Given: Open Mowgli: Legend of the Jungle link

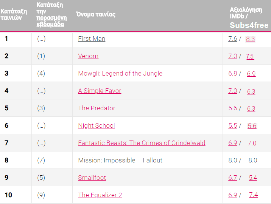Looking at the screenshot, I should click(120, 73).
